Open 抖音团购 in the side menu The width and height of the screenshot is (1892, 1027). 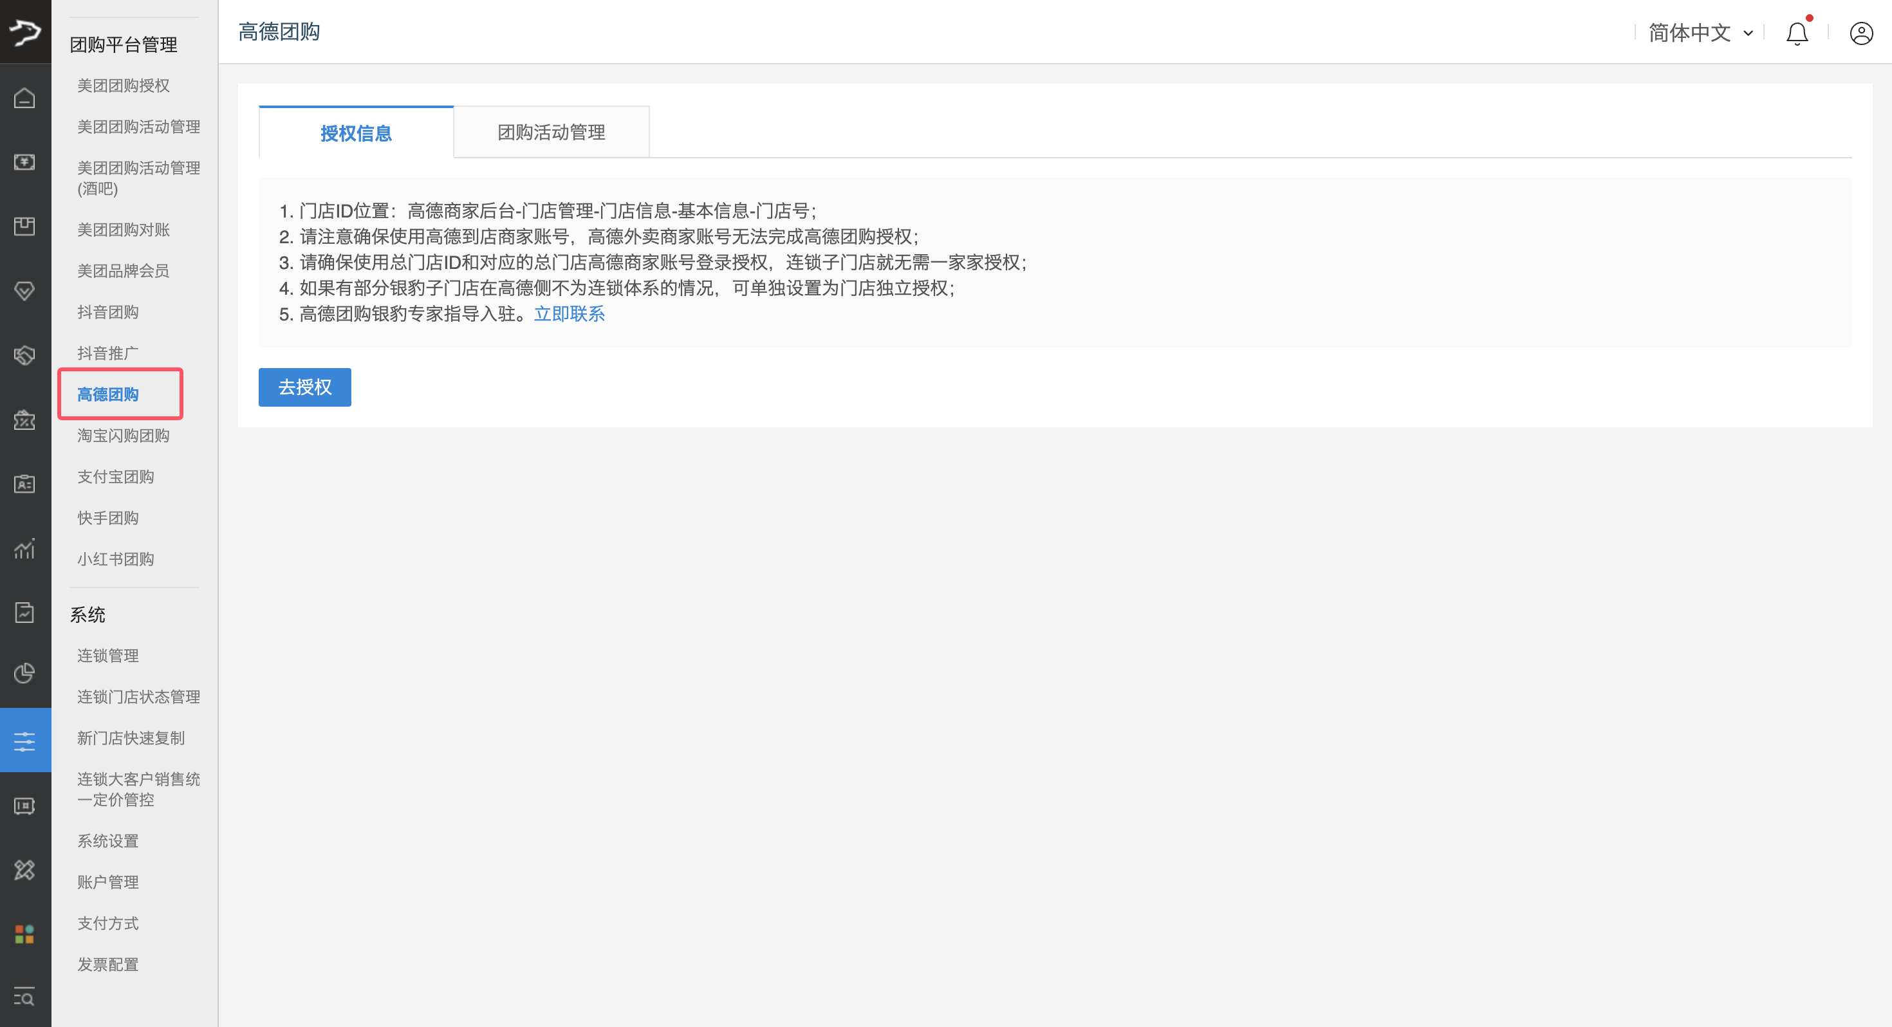[x=108, y=312]
